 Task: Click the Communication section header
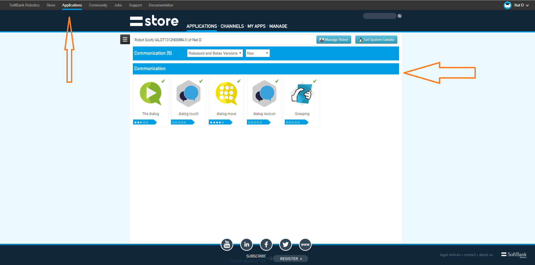tap(266, 69)
